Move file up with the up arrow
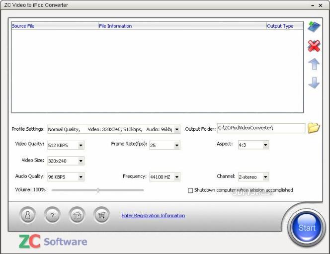Image resolution: width=330 pixels, height=254 pixels. click(x=314, y=64)
